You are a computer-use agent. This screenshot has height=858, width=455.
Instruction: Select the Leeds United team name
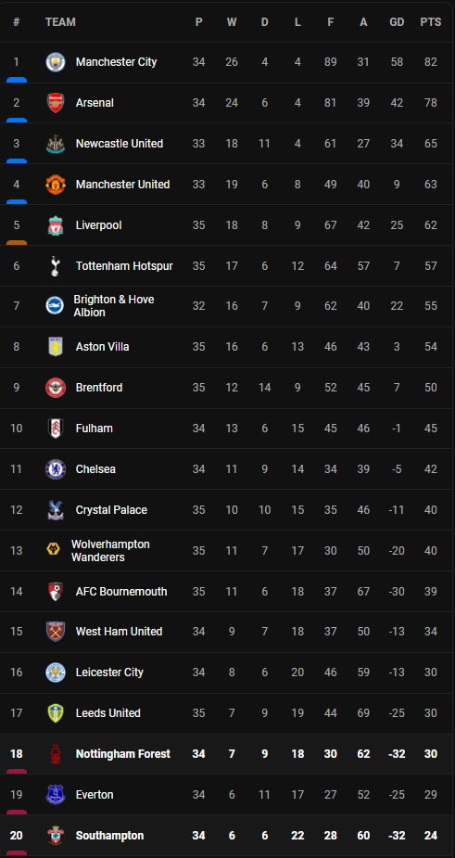pyautogui.click(x=108, y=713)
